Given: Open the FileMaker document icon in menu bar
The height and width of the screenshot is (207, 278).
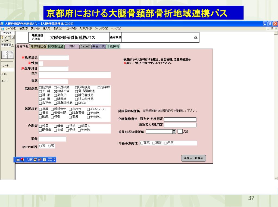Looking at the screenshot, I should pyautogui.click(x=2, y=28).
